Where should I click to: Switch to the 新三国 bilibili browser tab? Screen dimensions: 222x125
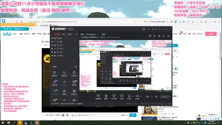tap(14, 29)
